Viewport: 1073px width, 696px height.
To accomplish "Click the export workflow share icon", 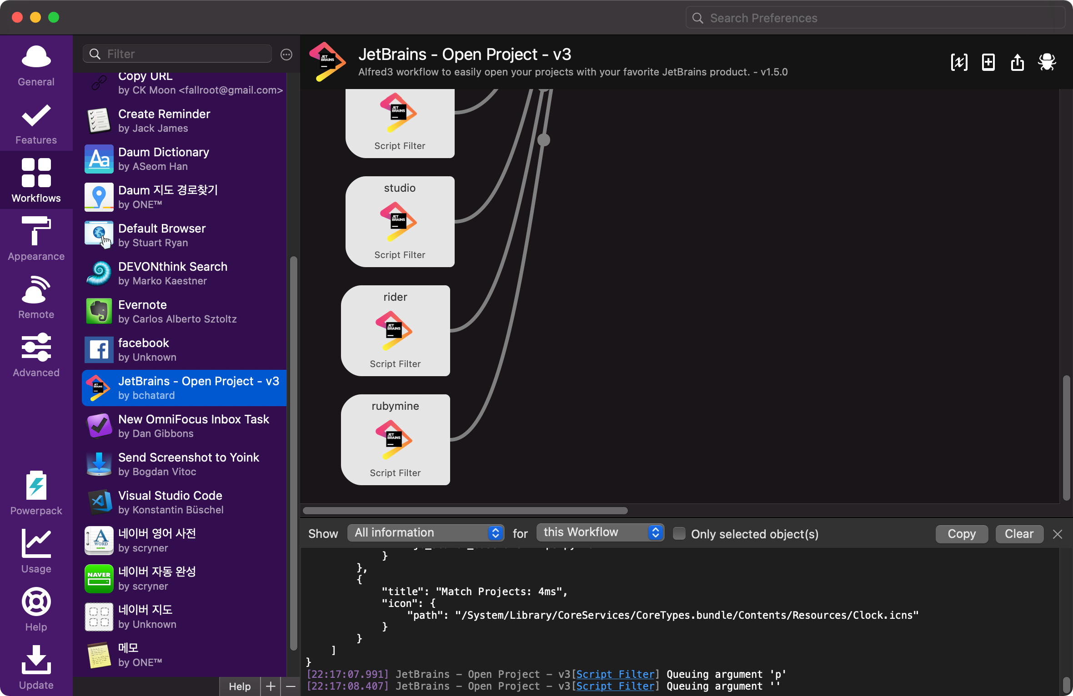I will tap(1018, 62).
